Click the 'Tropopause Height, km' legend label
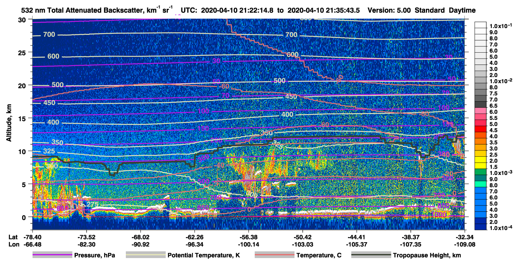Screen dimensions: 516x264 pyautogui.click(x=427, y=255)
